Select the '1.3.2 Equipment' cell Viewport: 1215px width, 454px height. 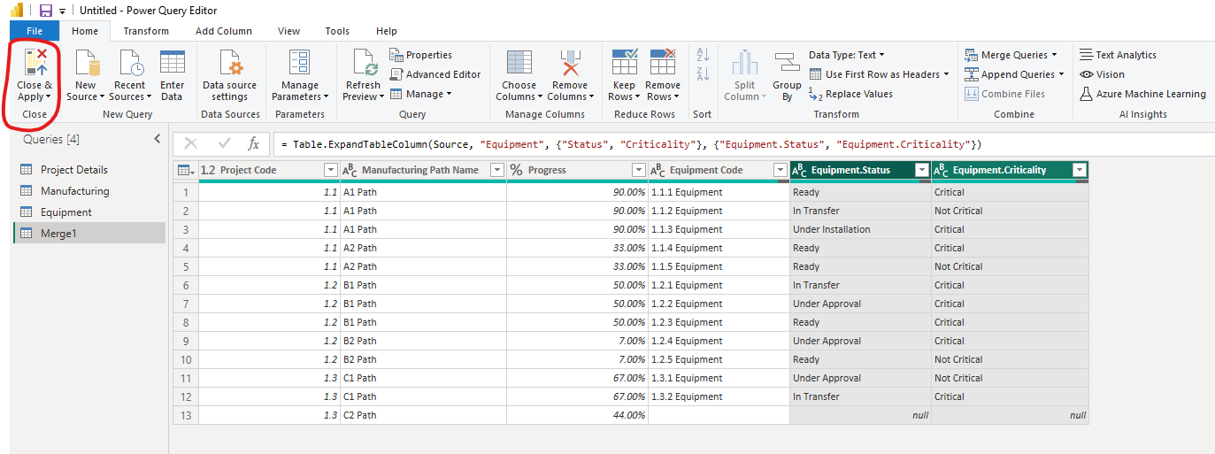coord(719,396)
